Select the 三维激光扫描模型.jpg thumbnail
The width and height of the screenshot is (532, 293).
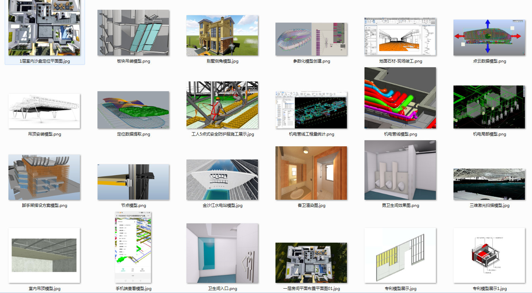(489, 184)
